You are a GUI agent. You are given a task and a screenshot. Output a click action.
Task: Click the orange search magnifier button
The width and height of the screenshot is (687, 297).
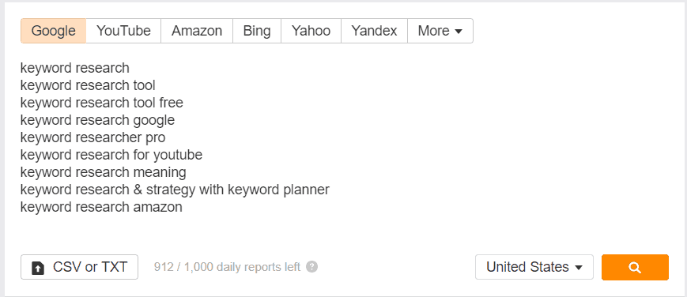point(635,267)
